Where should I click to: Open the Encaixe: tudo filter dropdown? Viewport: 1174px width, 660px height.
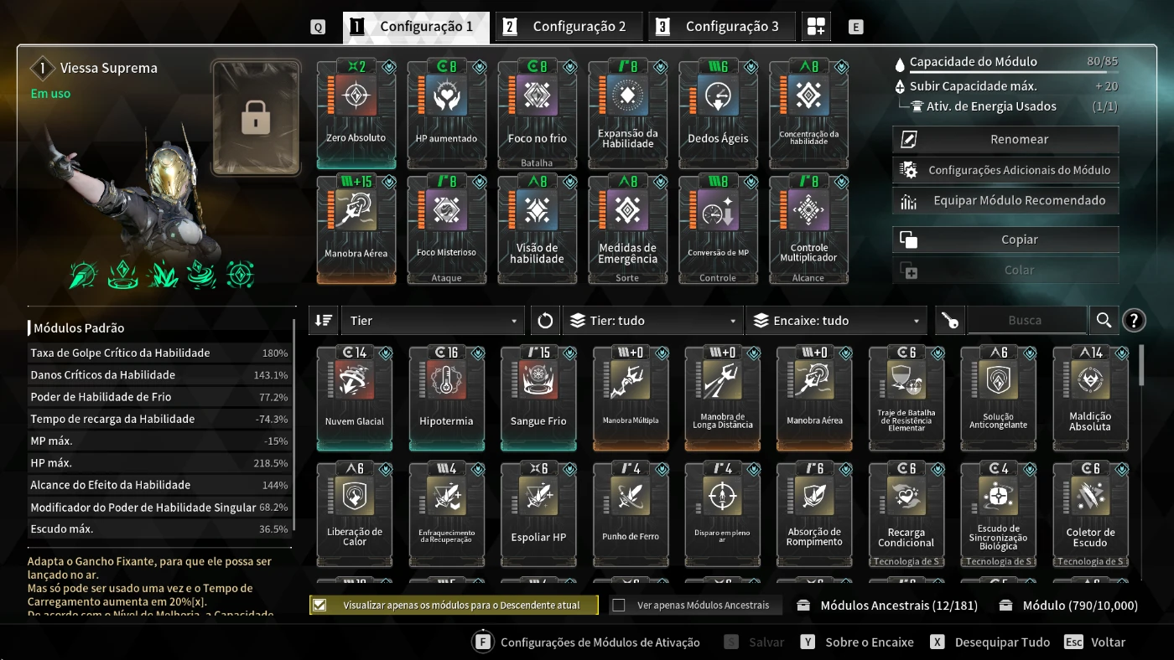coord(836,321)
